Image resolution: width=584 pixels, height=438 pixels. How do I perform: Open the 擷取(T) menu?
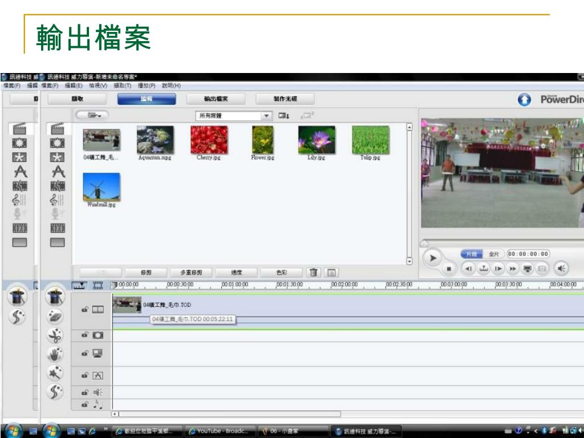[x=123, y=86]
